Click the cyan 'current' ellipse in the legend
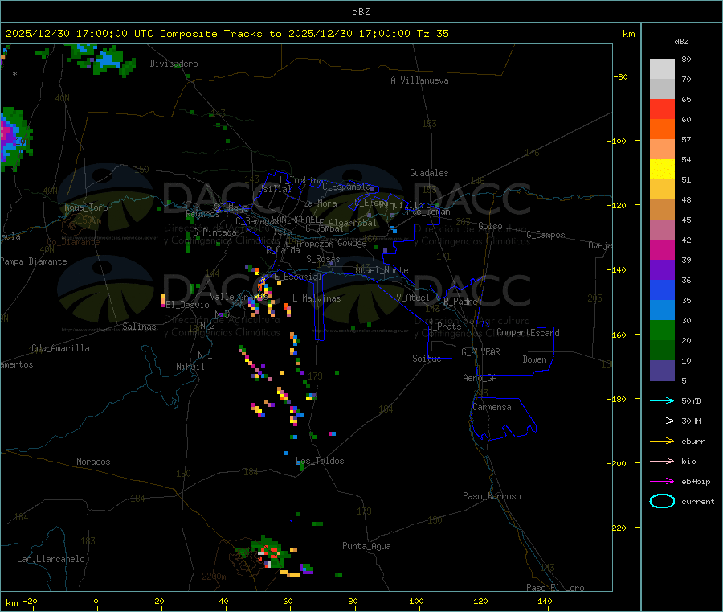Image resolution: width=723 pixels, height=612 pixels. (x=662, y=501)
